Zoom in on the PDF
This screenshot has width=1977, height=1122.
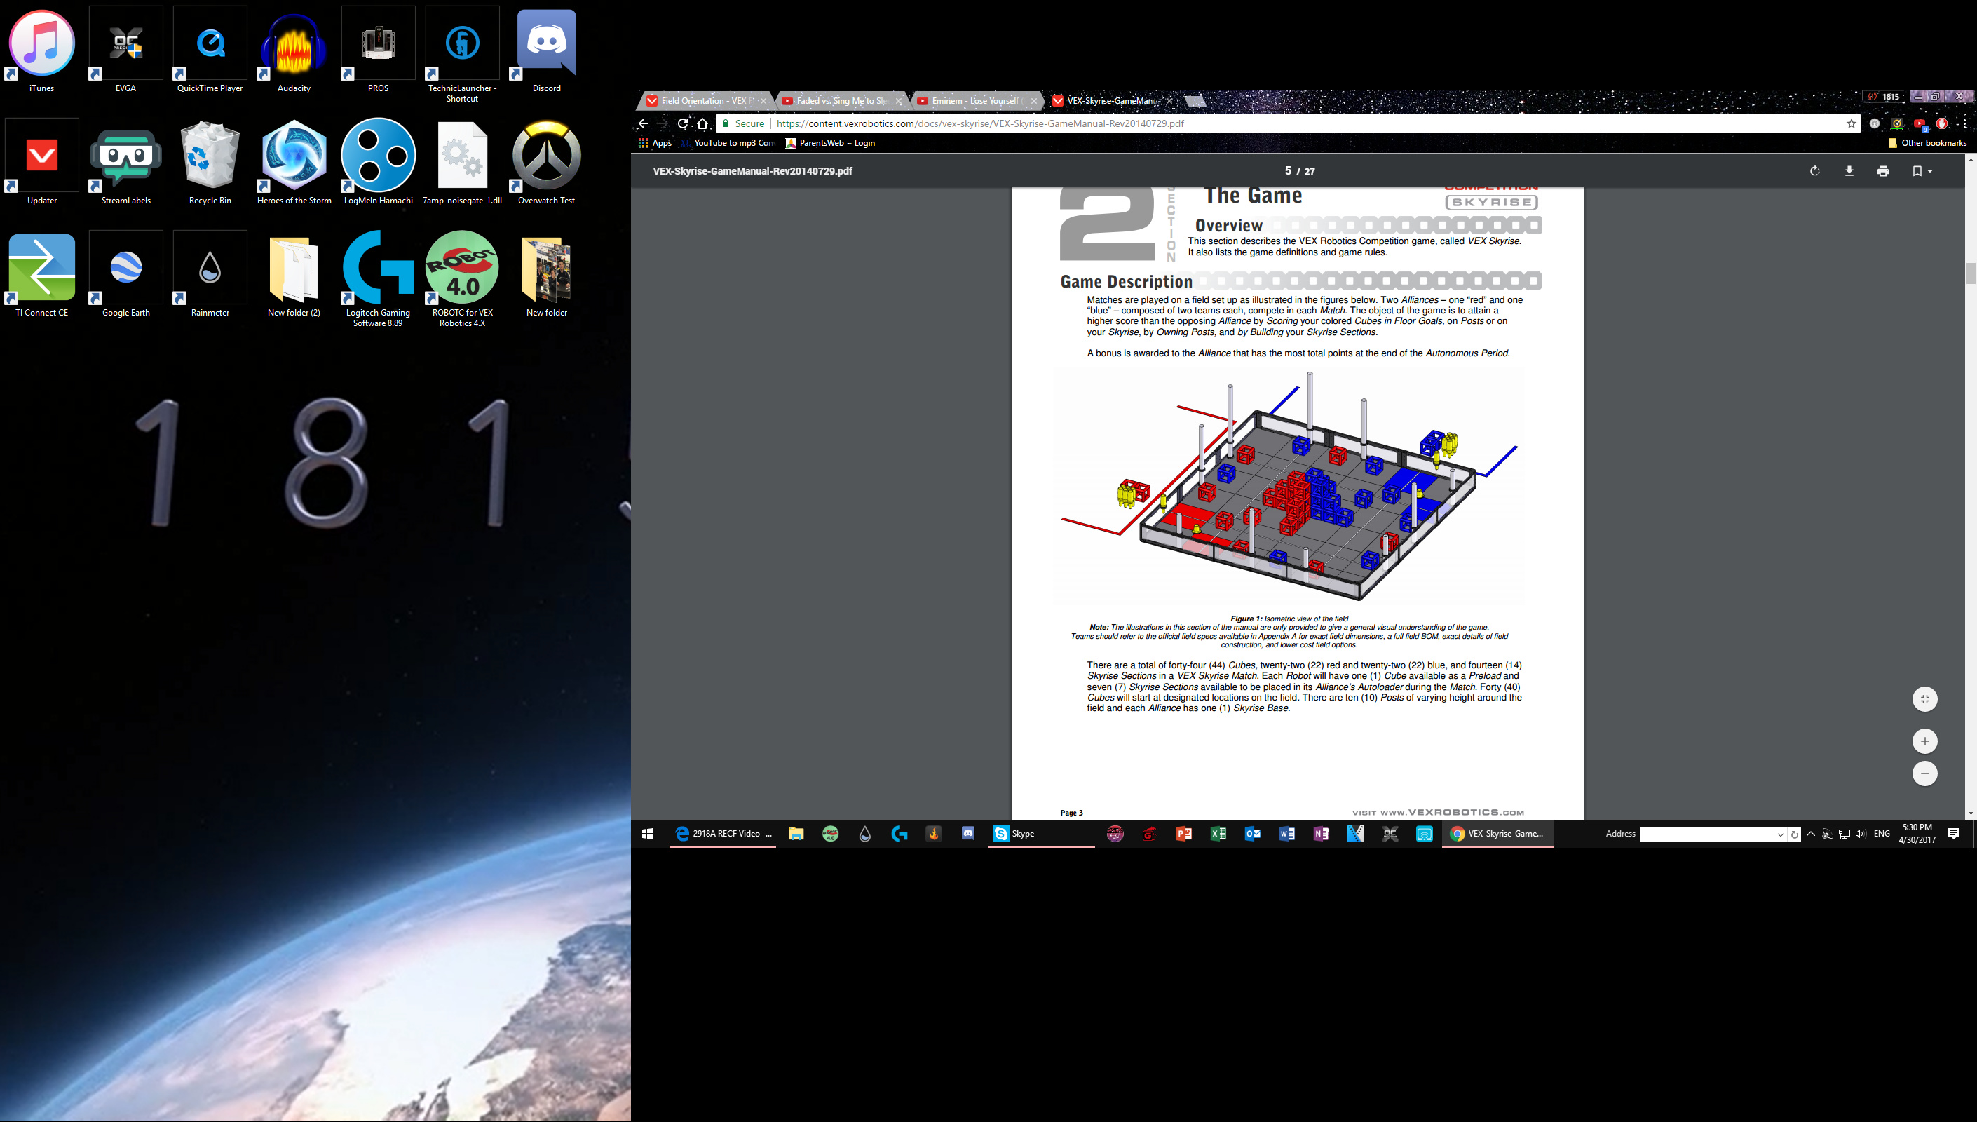pyautogui.click(x=1924, y=741)
